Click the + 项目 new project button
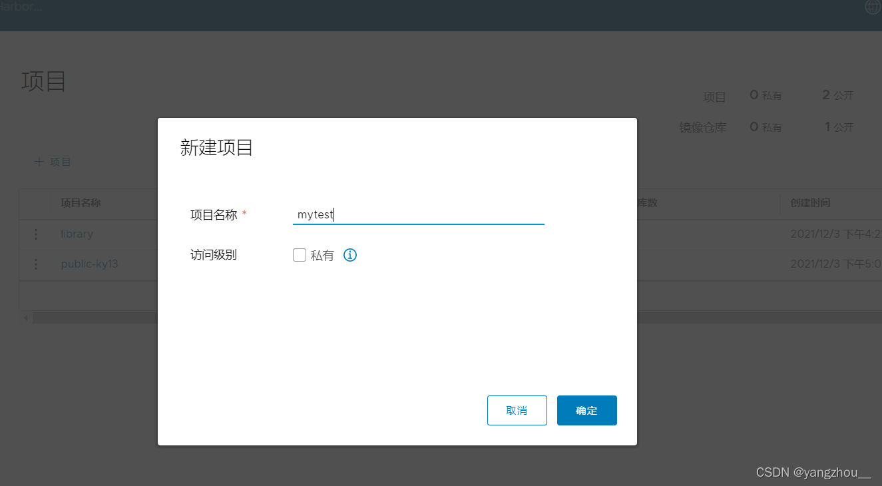882x486 pixels. (53, 162)
